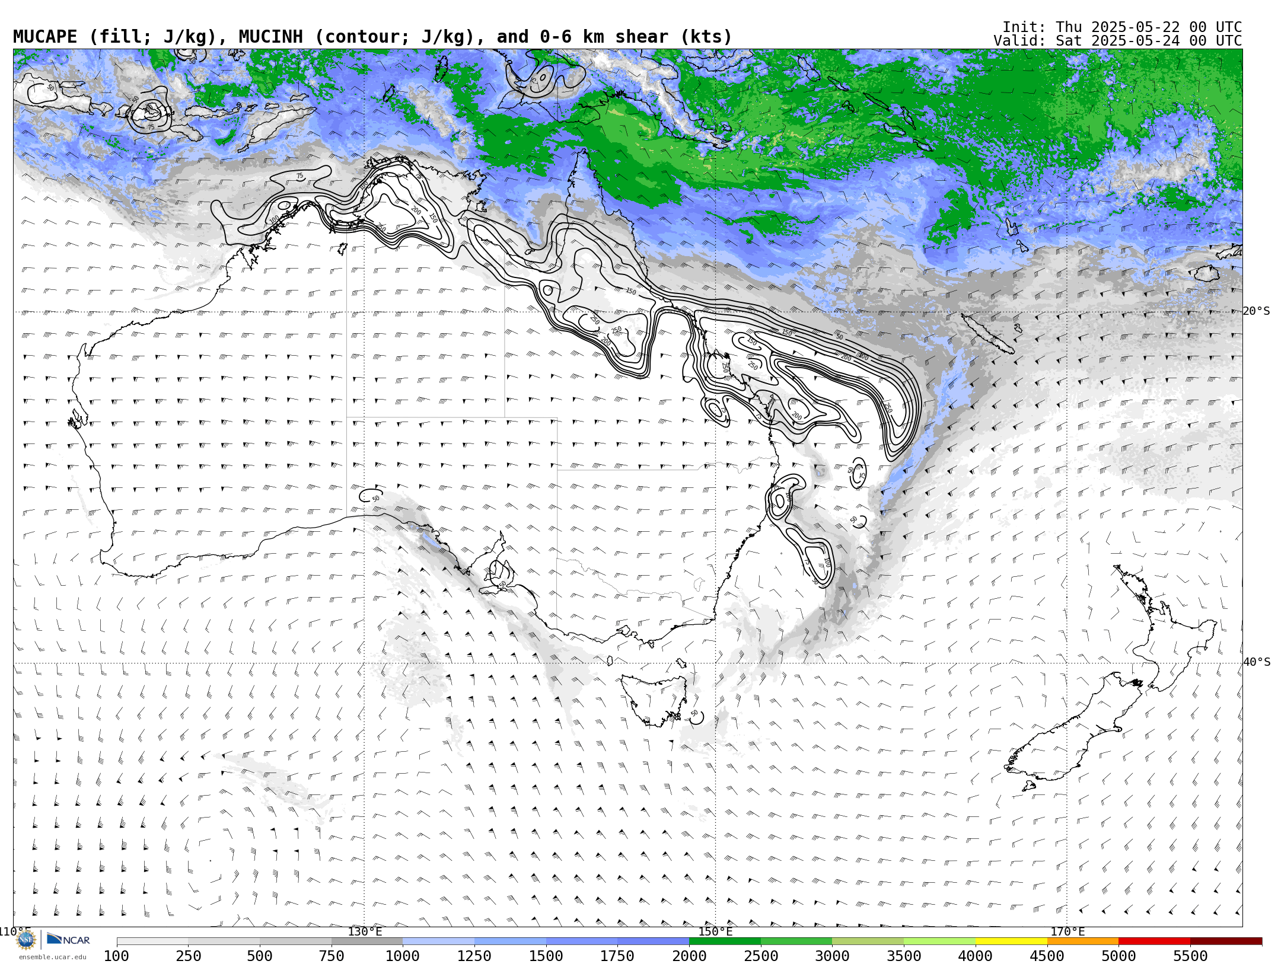Click the 2000 colorbar label
1281x964 pixels.
[x=689, y=956]
